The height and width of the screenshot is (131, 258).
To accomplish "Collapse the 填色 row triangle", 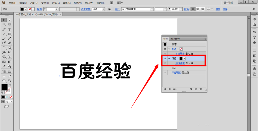I will [x=169, y=59].
